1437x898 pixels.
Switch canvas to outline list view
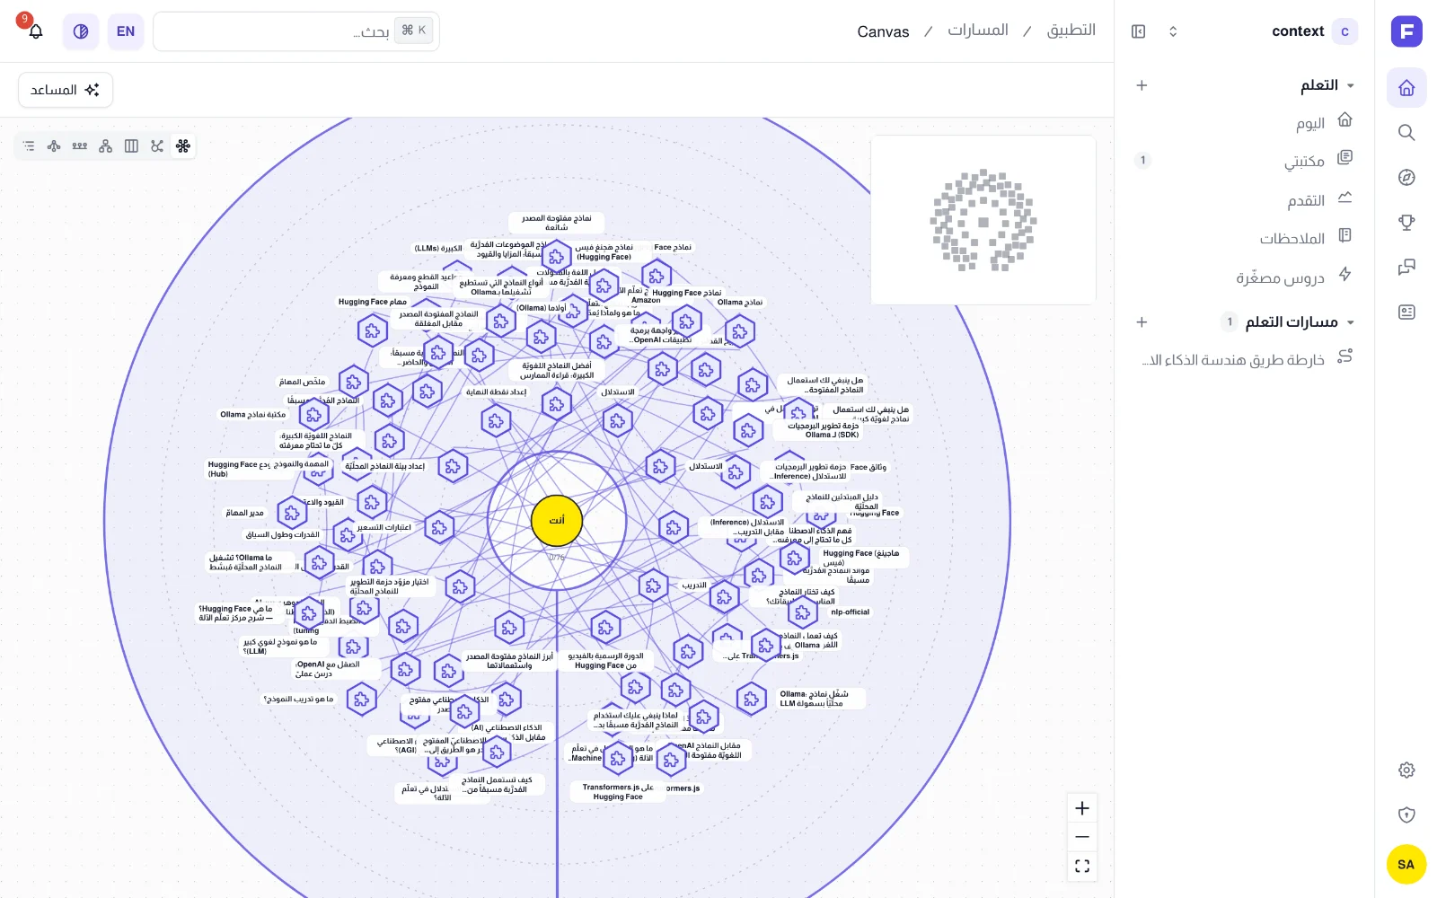(29, 145)
